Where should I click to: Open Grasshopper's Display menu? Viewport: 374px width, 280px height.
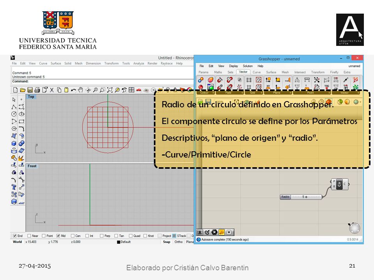click(233, 66)
